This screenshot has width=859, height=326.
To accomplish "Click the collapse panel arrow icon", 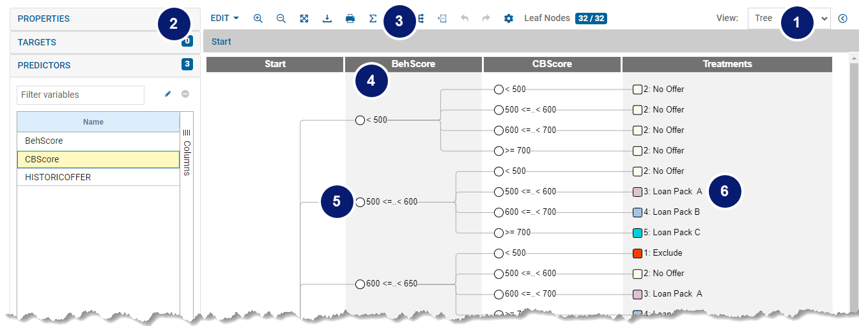I will click(842, 19).
